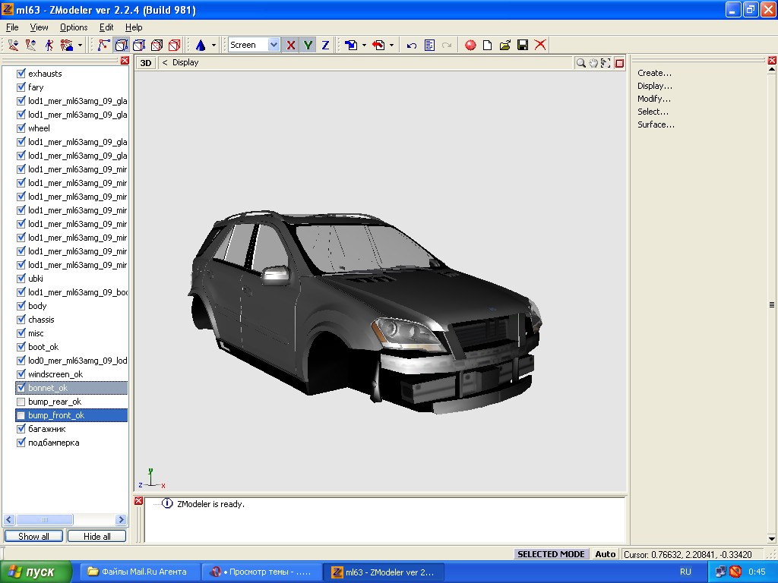Switch to Vertices level editing icon

(103, 45)
